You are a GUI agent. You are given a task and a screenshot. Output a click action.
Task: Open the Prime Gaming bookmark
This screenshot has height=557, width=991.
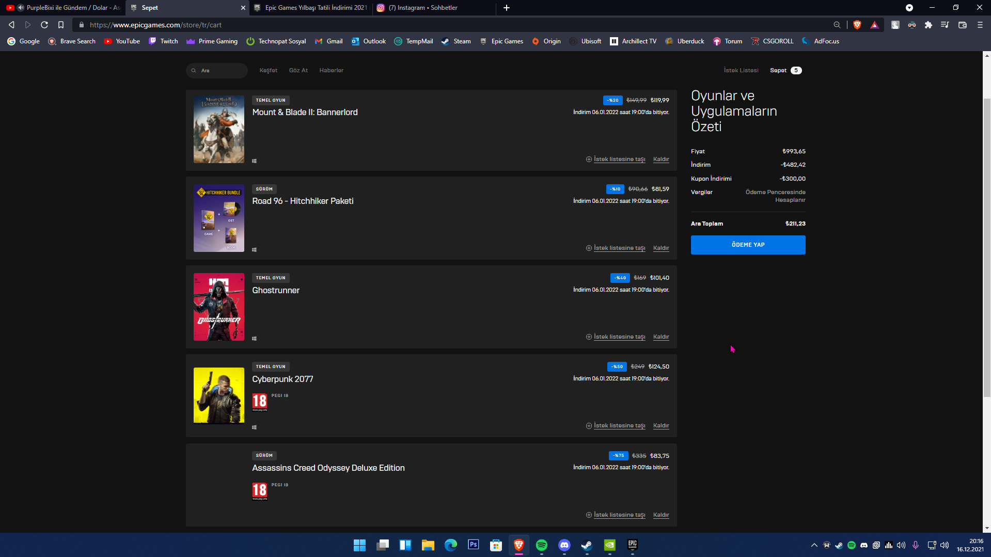point(212,41)
